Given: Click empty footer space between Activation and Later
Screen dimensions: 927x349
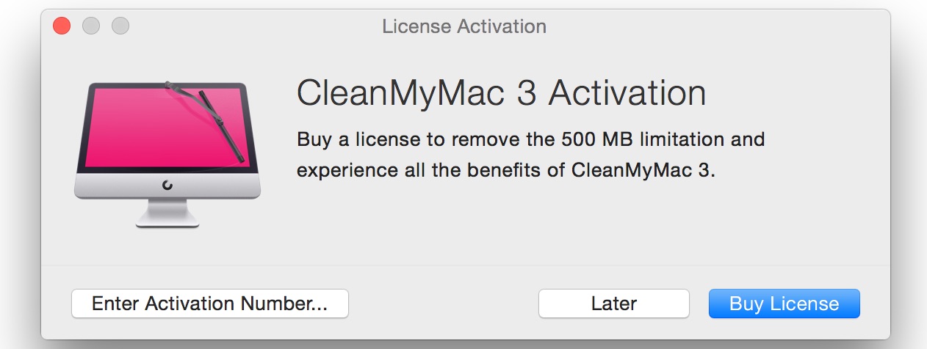Looking at the screenshot, I should tap(444, 304).
